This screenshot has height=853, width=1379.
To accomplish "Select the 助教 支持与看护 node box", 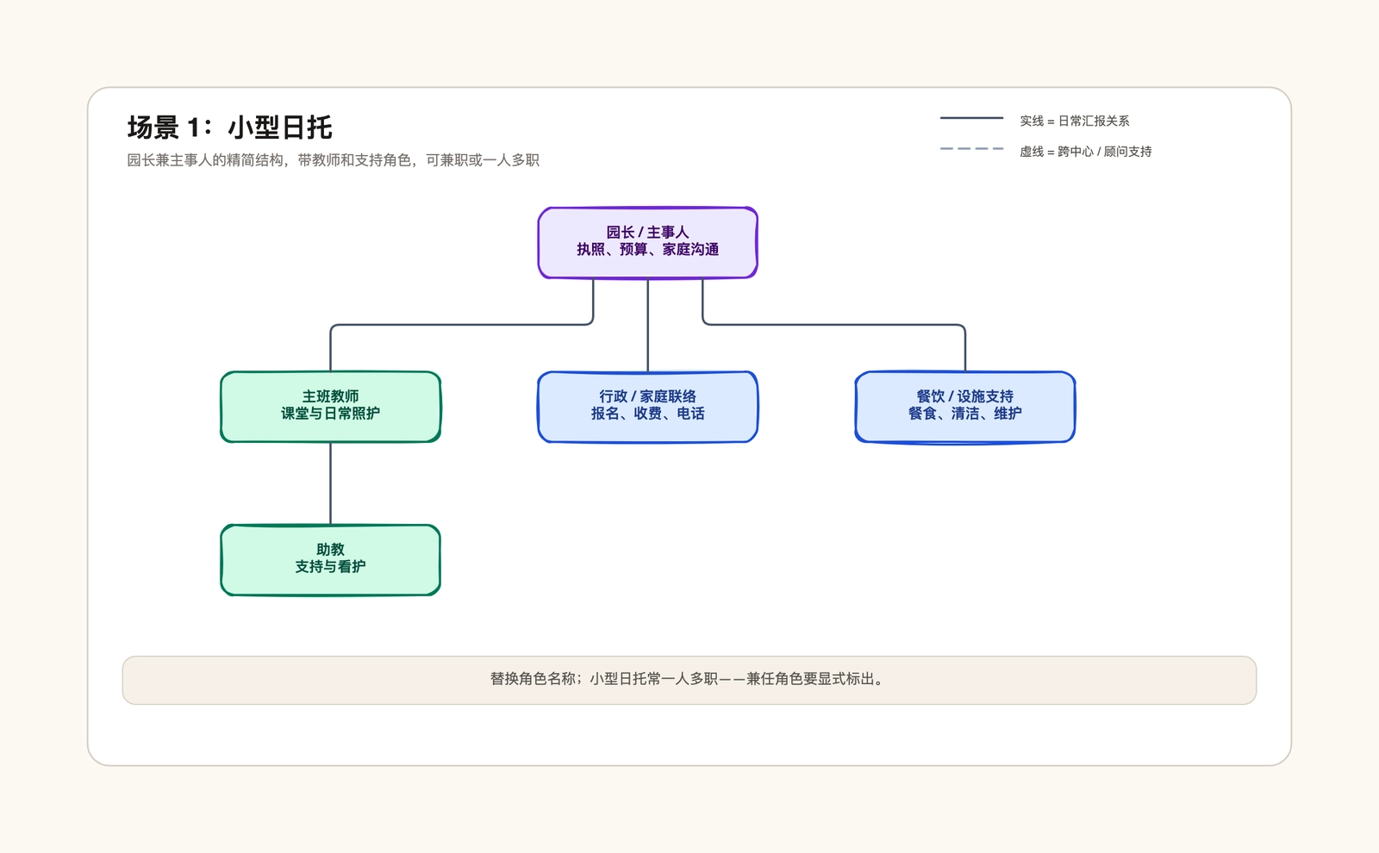I will [331, 560].
